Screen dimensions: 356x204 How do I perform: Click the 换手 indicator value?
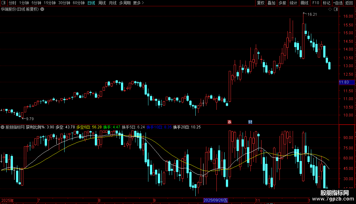[112, 127]
